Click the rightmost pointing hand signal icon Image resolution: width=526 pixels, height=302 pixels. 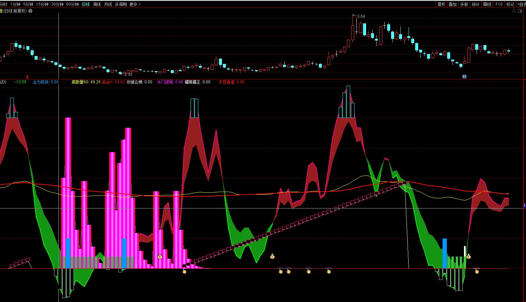click(x=477, y=271)
